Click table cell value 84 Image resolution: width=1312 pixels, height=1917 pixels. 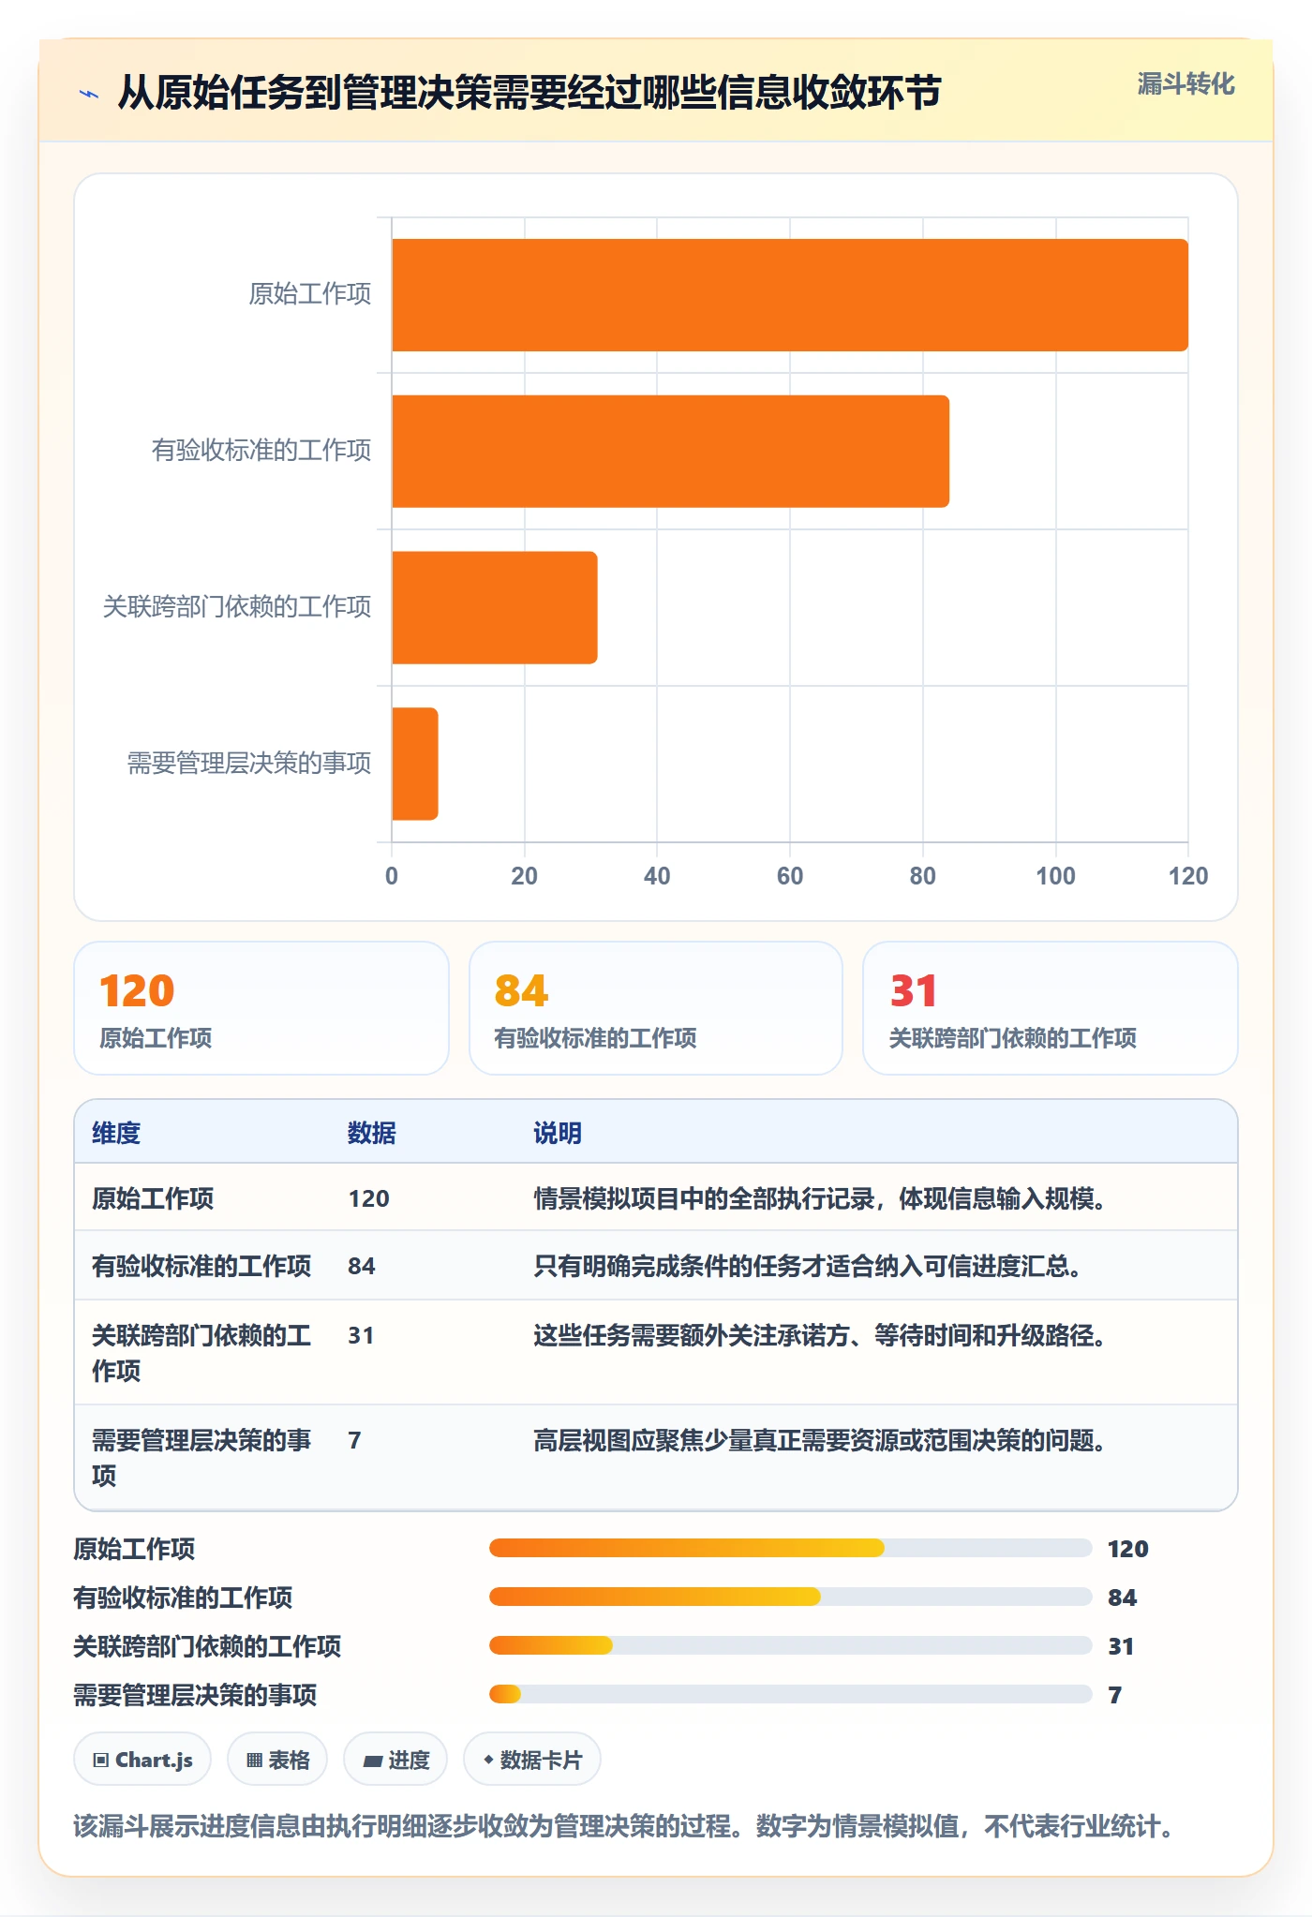[362, 1266]
